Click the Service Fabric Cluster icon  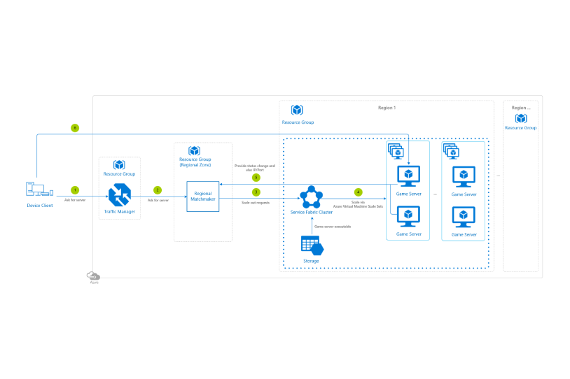point(311,196)
